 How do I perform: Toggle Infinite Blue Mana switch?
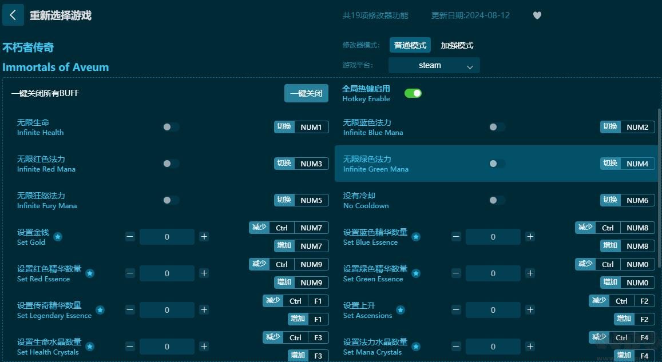[x=497, y=127]
